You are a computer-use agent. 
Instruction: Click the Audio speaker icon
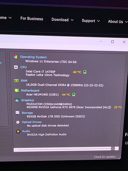tap(18, 131)
